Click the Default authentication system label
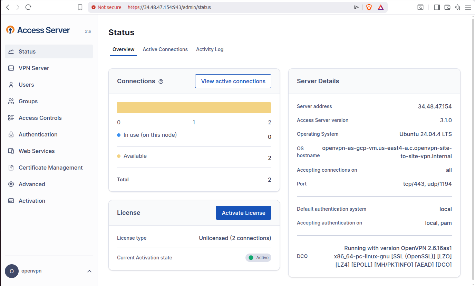The image size is (475, 286). 331,209
